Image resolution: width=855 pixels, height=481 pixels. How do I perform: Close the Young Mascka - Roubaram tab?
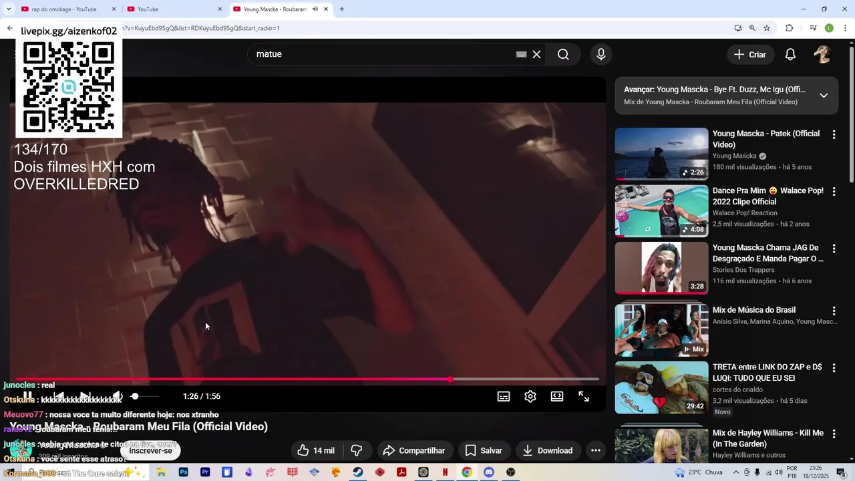click(326, 9)
